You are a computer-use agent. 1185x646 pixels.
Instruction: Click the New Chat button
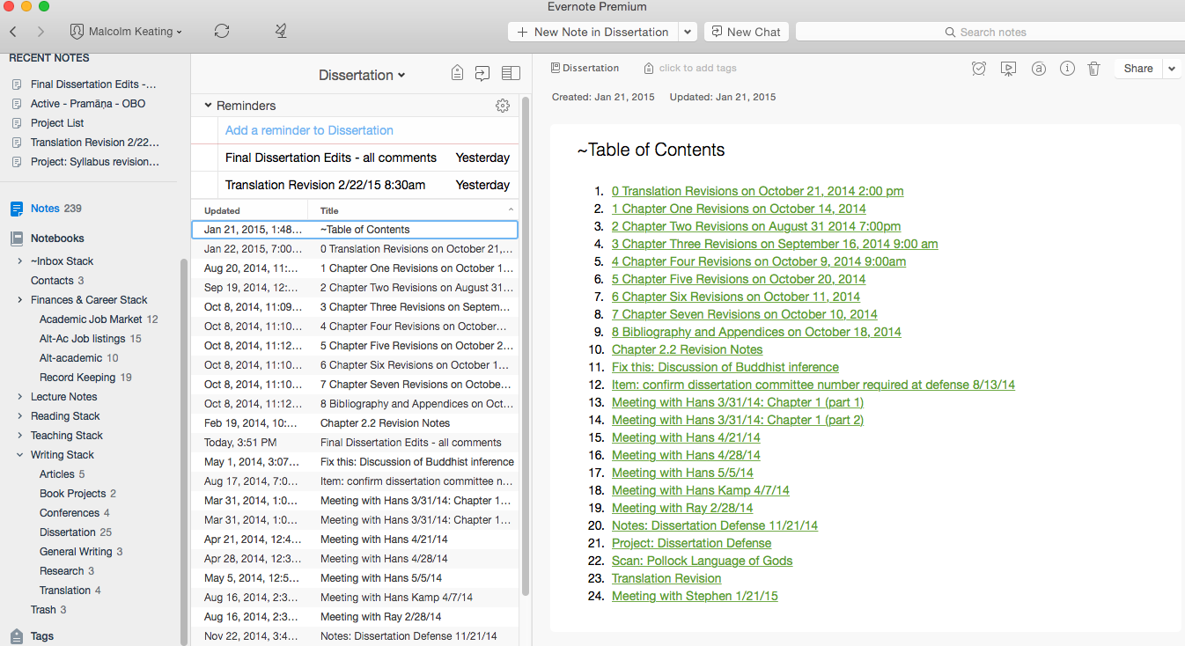(x=747, y=32)
